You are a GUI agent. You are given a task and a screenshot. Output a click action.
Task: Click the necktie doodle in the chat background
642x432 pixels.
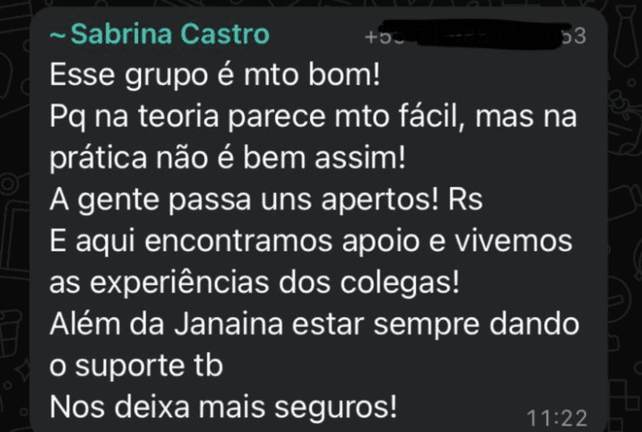click(625, 36)
